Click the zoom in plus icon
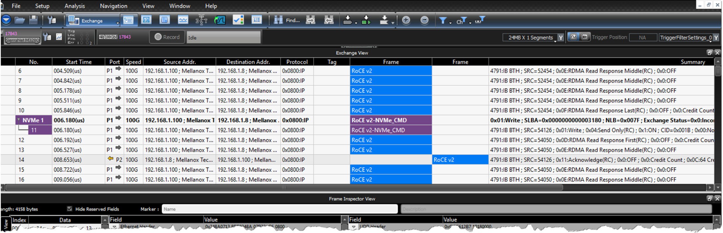This screenshot has width=723, height=233. pos(406,20)
